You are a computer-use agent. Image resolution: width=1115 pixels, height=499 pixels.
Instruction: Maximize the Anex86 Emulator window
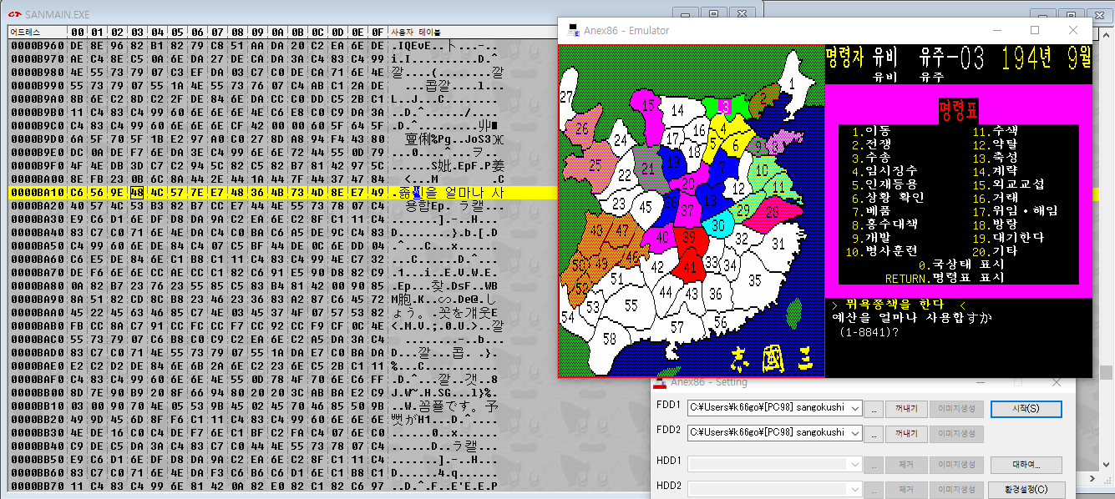point(1035,30)
